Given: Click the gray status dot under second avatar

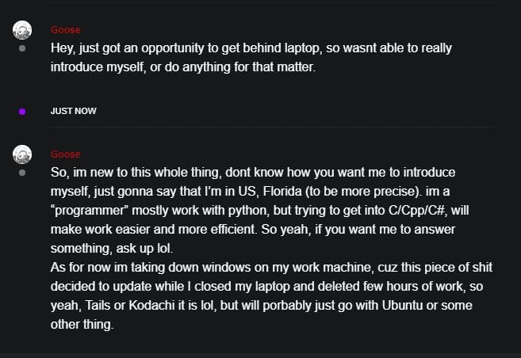Looking at the screenshot, I should pos(22,172).
